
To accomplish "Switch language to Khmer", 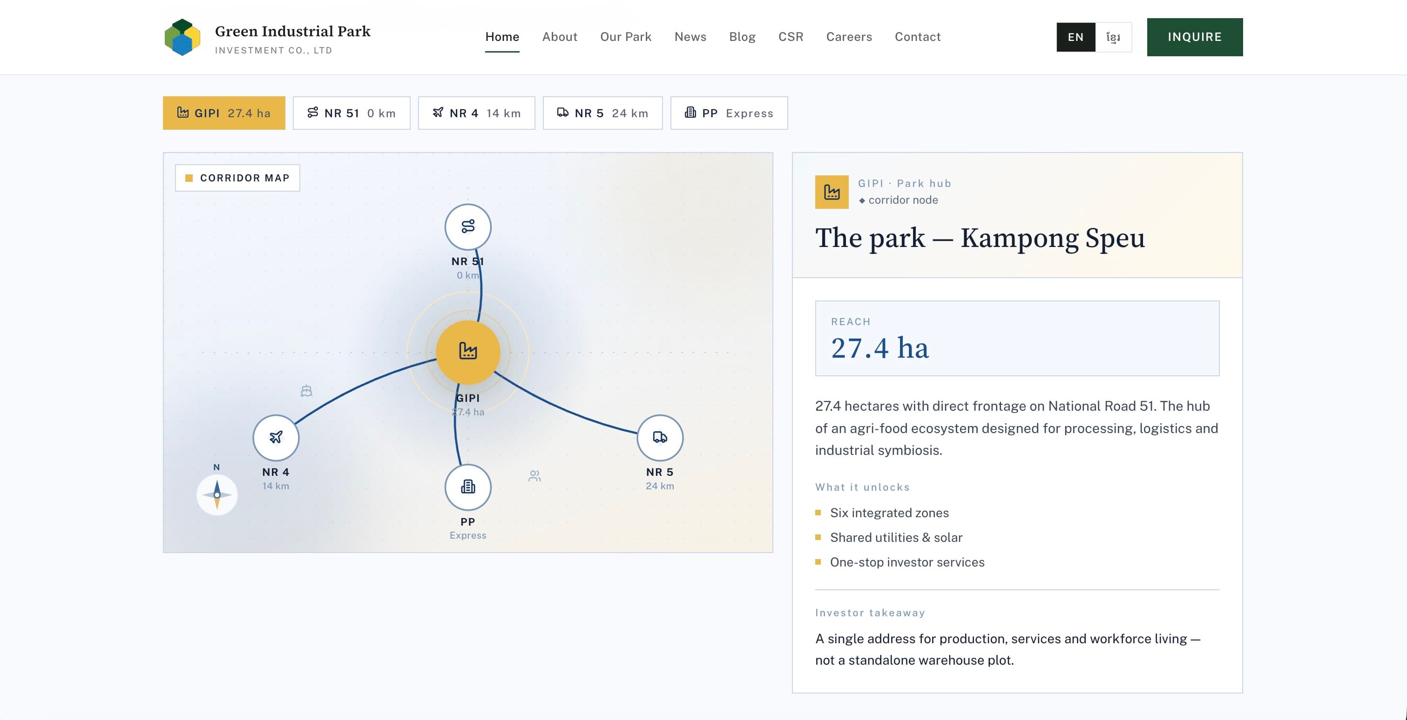I will click(x=1113, y=37).
